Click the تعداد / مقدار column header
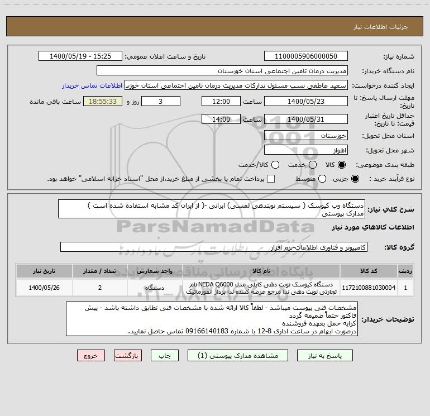This screenshot has width=430, height=416. [100, 271]
